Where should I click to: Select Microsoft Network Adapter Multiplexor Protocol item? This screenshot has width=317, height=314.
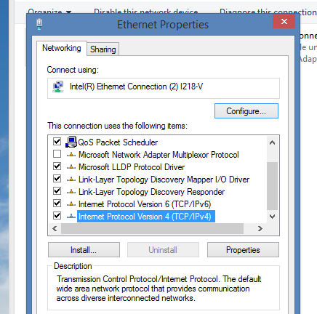pyautogui.click(x=158, y=155)
